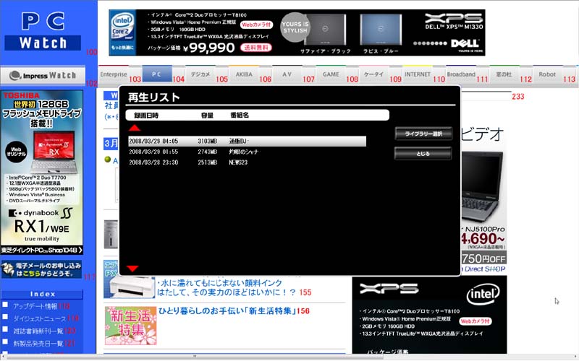579x361 pixels.
Task: Click the Dell XPS M1330 top banner ad
Action: click(x=297, y=32)
